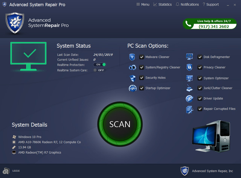Image resolution: width=241 pixels, height=178 pixels.
Task: Click the Security Holes shield icon
Action: (x=132, y=78)
